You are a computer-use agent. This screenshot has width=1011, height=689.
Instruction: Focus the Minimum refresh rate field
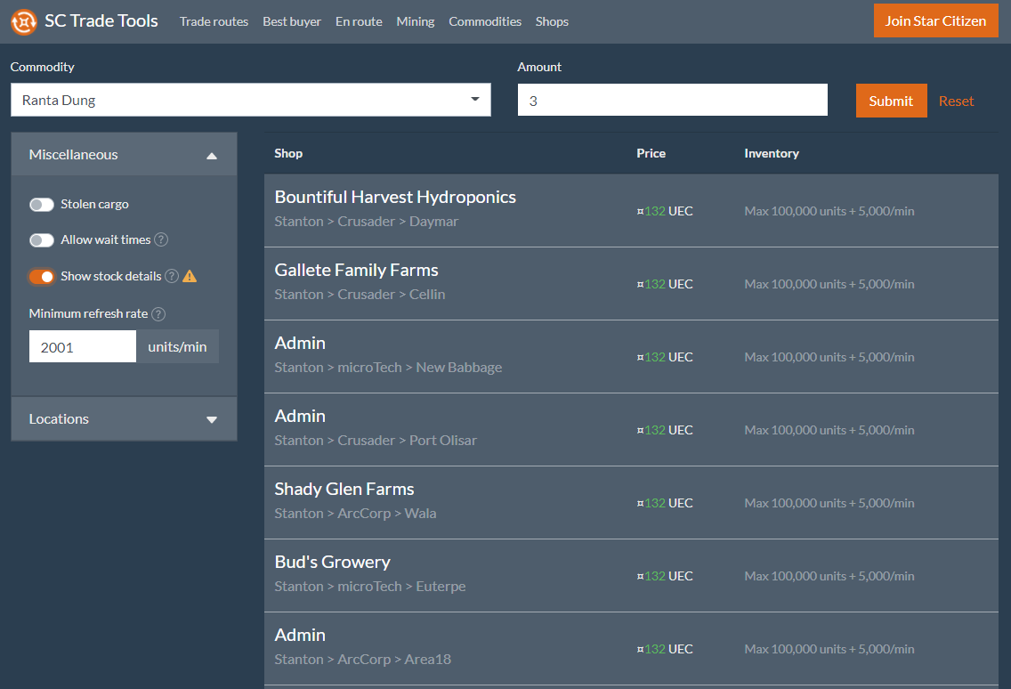click(x=83, y=346)
